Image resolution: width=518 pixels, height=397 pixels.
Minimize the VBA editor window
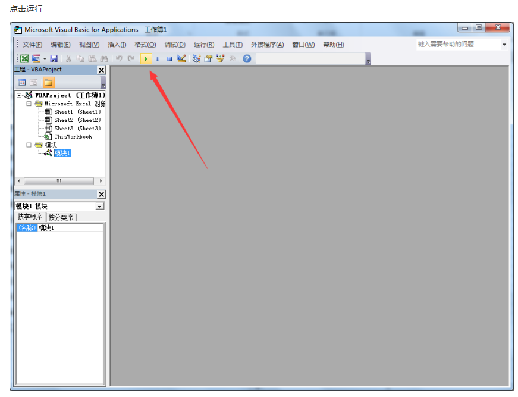pos(464,27)
